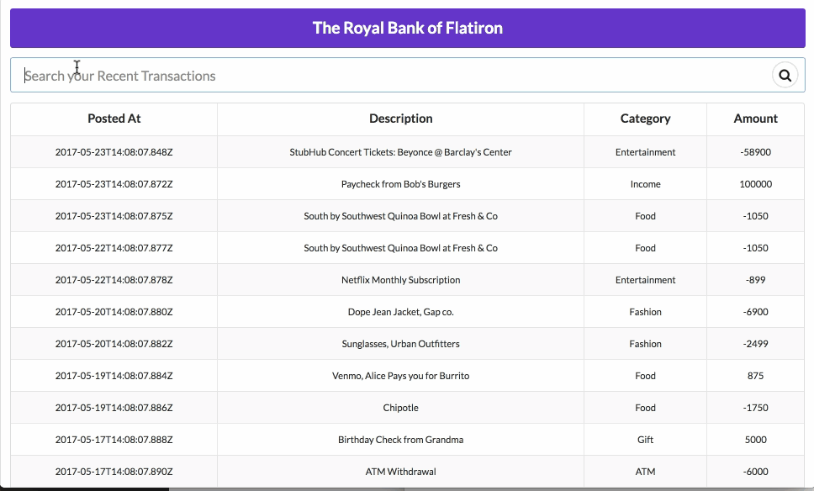Screen dimensions: 814x491
Task: Click the Income category cell
Action: point(645,184)
